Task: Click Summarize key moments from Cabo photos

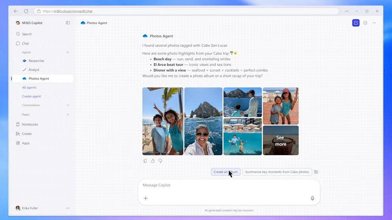Action: (277, 172)
